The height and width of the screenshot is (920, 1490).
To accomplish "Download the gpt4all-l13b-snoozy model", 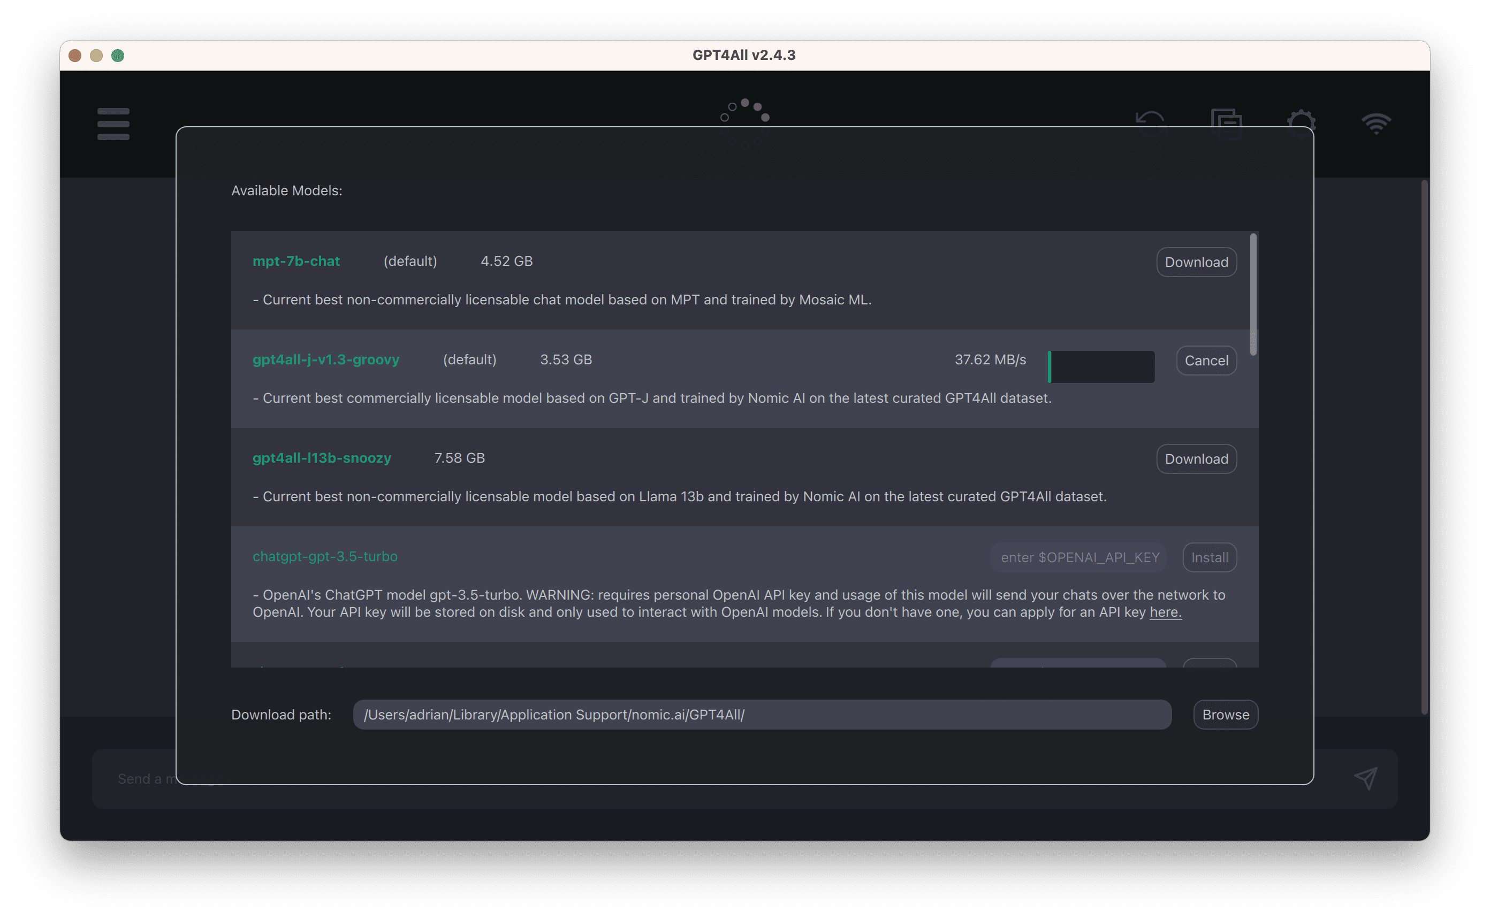I will pyautogui.click(x=1196, y=459).
